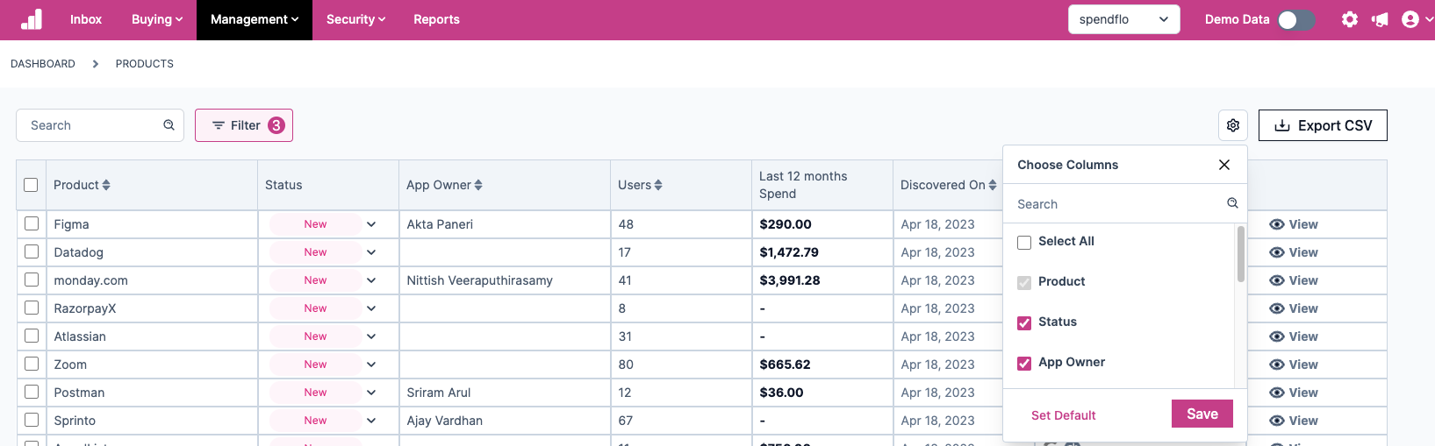
Task: View the Postman product row
Action: [x=1294, y=393]
